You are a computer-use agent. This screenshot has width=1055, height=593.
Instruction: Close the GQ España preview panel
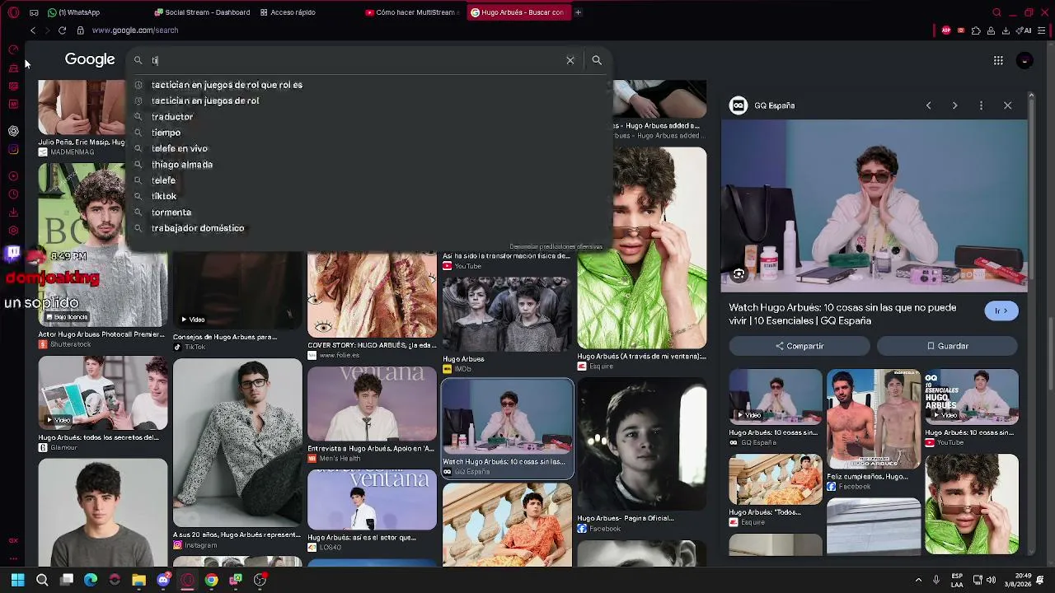[x=1007, y=105]
